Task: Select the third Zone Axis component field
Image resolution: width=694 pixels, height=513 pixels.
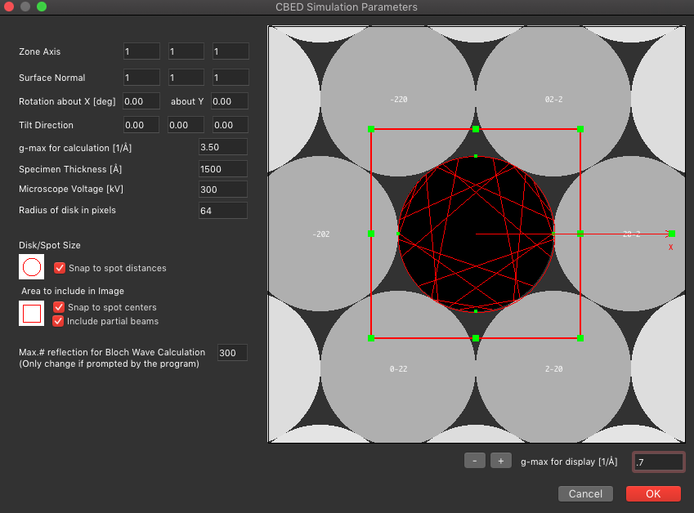Action: coord(231,51)
